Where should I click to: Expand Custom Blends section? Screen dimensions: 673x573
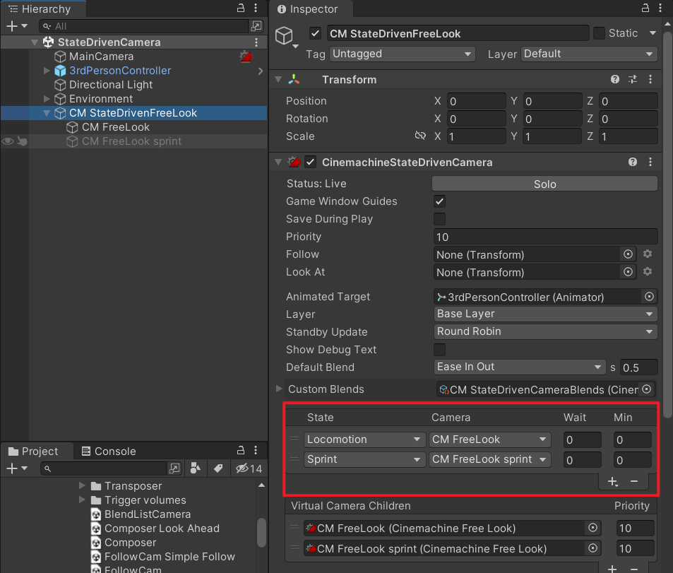tap(279, 389)
